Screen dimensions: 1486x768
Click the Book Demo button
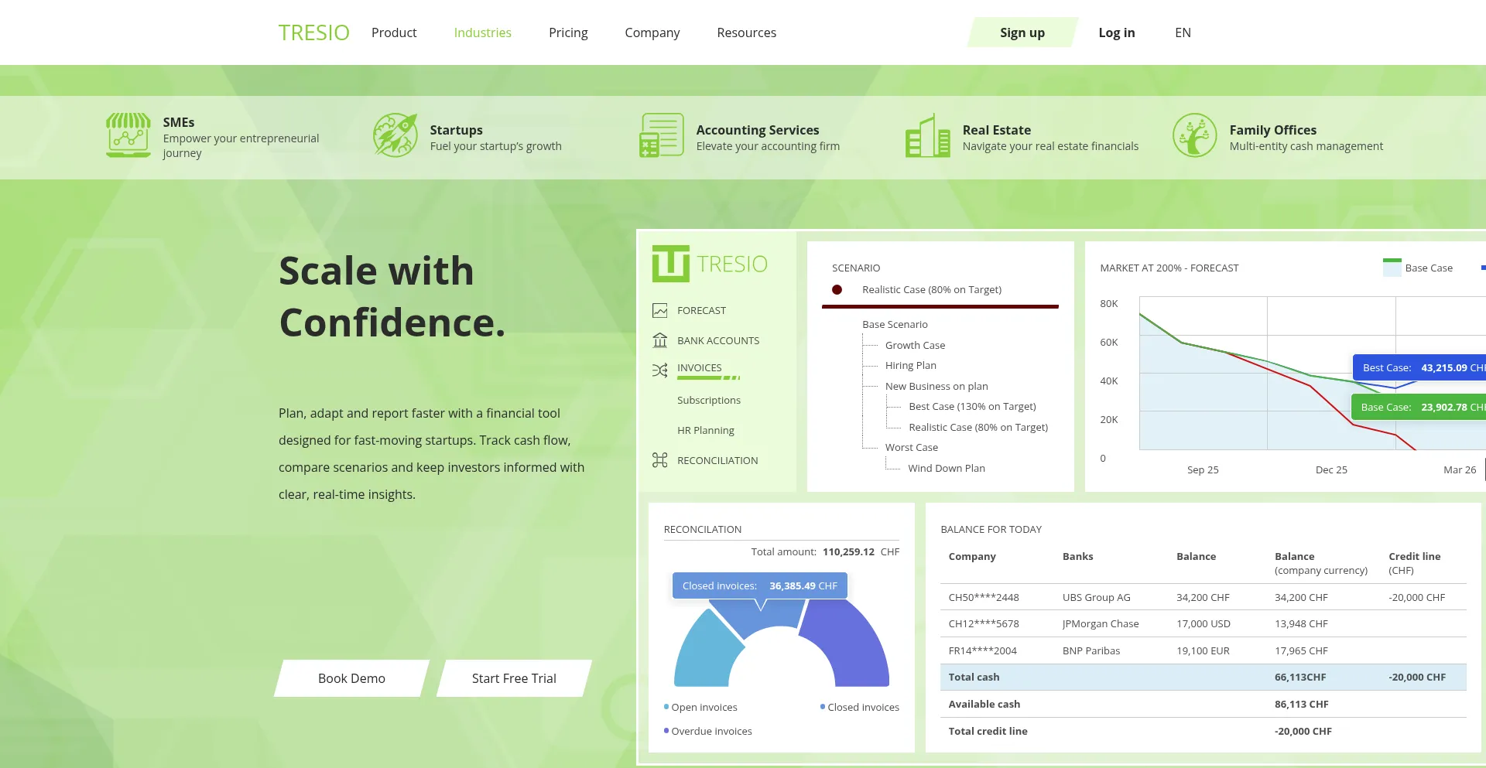[x=351, y=678]
